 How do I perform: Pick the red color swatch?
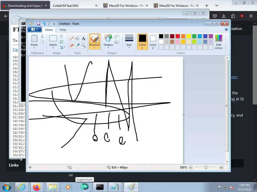[178, 36]
